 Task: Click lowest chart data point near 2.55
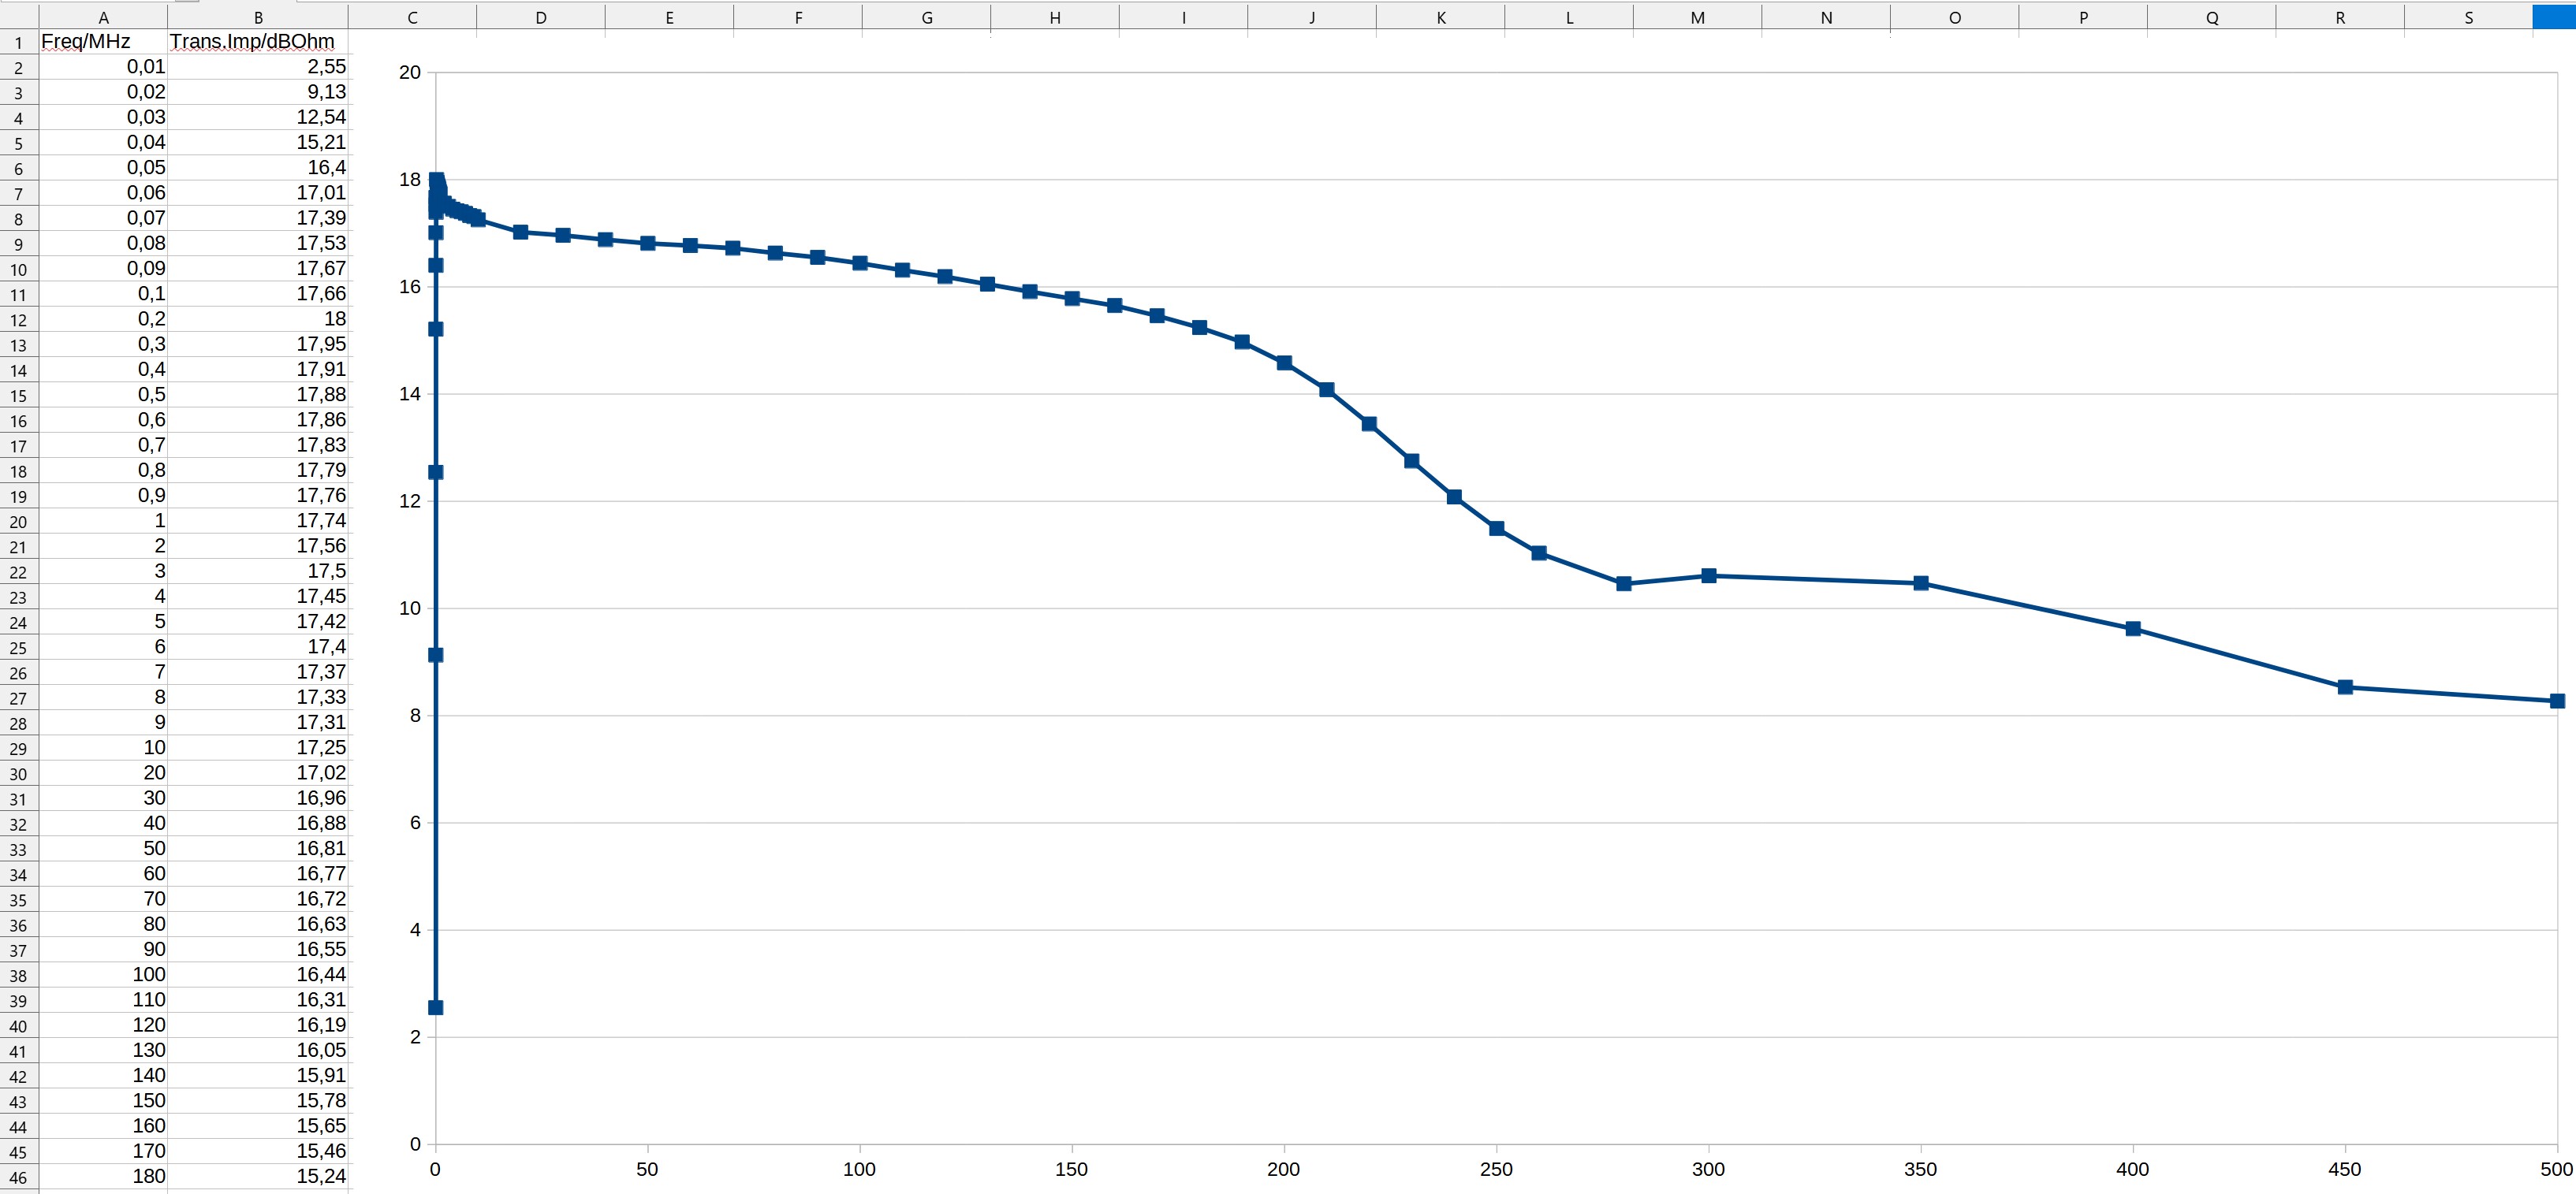click(435, 1007)
